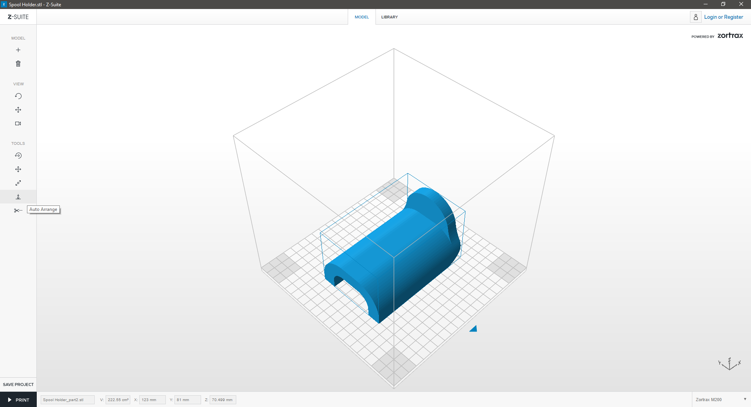Viewport: 751px width, 407px height.
Task: Select the rotate view tool
Action: click(x=18, y=96)
